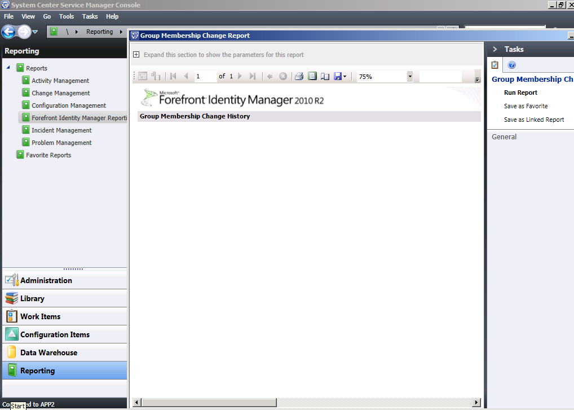This screenshot has width=574, height=410.
Task: Open the Data Warehouse workspace
Action: coord(65,352)
